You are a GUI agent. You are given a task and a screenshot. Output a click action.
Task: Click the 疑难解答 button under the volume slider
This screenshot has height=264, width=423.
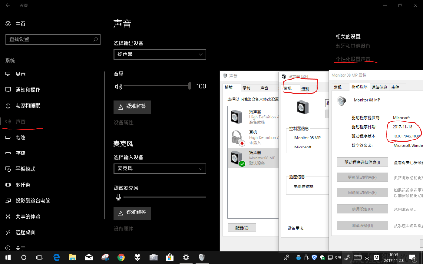coord(132,107)
